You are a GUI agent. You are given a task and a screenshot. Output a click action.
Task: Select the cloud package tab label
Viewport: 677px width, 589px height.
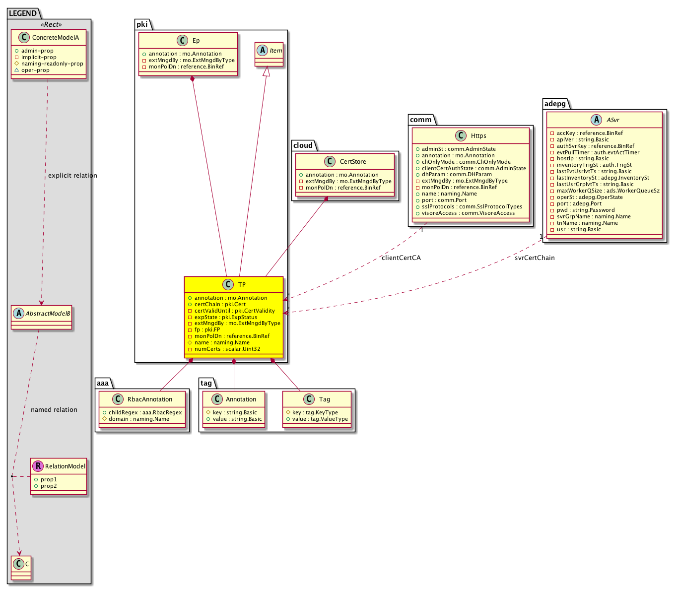click(x=303, y=145)
